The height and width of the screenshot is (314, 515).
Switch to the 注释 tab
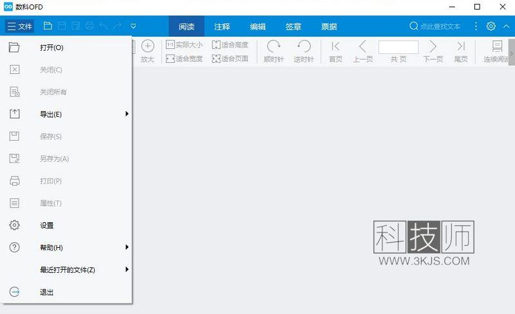pos(222,26)
